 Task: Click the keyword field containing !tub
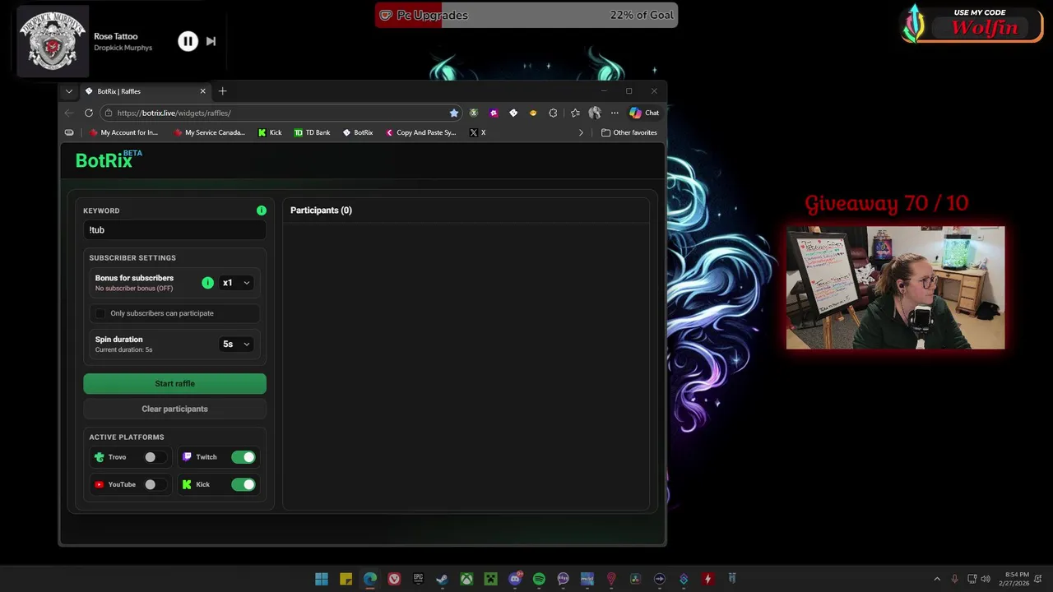(174, 230)
